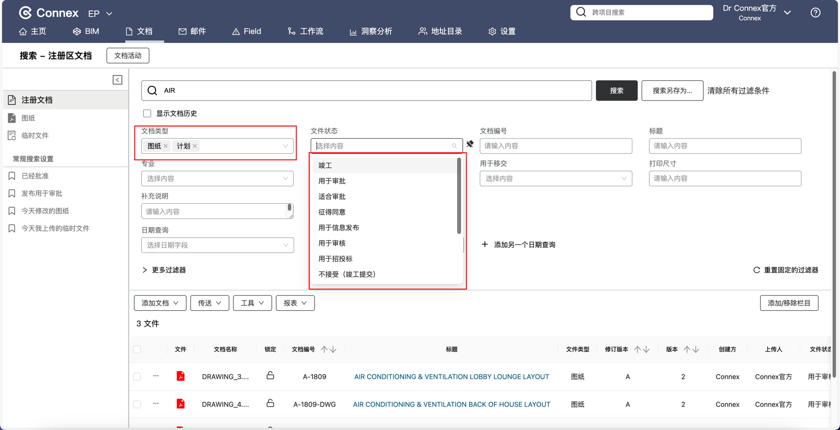
Task: Click PDF icon for DRAWING_3 row
Action: tap(180, 376)
